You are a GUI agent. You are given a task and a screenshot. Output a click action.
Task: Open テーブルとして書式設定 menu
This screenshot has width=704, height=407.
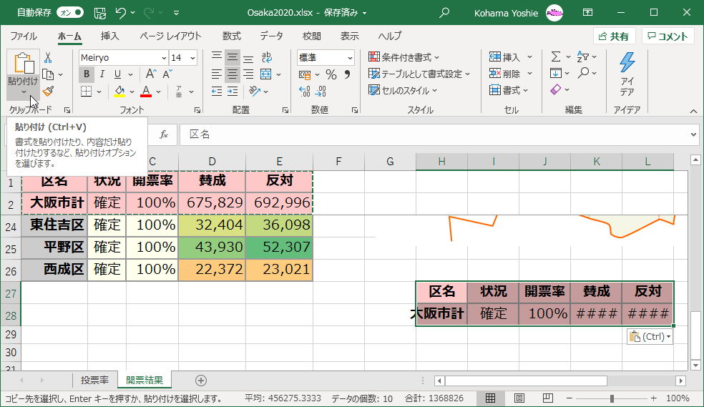(x=419, y=74)
